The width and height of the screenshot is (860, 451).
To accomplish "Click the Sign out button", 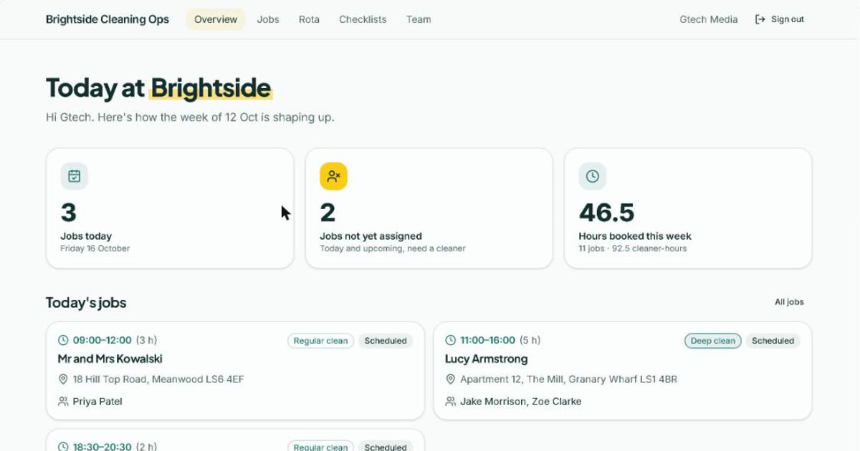I will [x=780, y=19].
